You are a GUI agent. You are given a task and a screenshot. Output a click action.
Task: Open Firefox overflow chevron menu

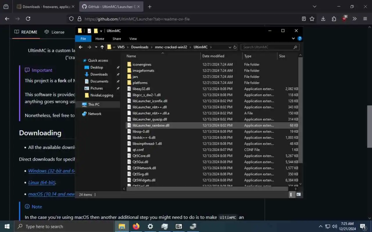[x=355, y=19]
